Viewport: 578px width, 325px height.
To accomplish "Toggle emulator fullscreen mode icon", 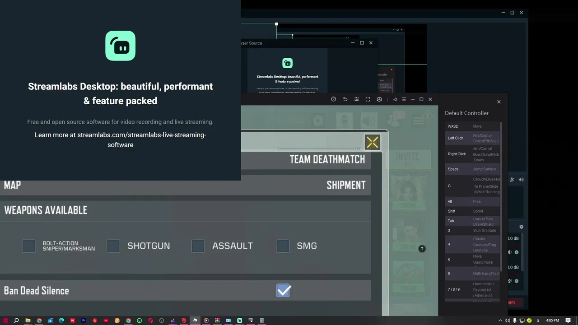I will coord(368,99).
